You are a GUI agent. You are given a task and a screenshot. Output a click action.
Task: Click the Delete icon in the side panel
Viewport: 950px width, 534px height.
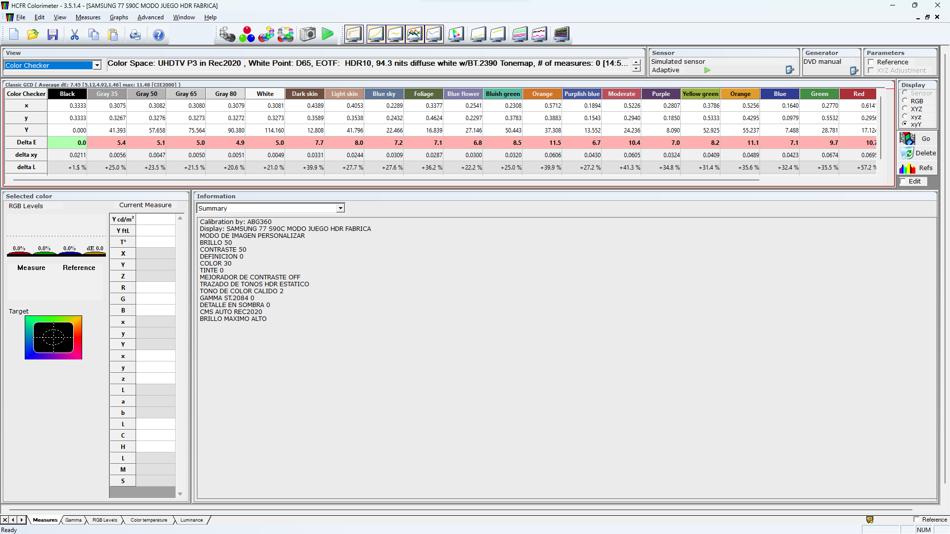906,153
